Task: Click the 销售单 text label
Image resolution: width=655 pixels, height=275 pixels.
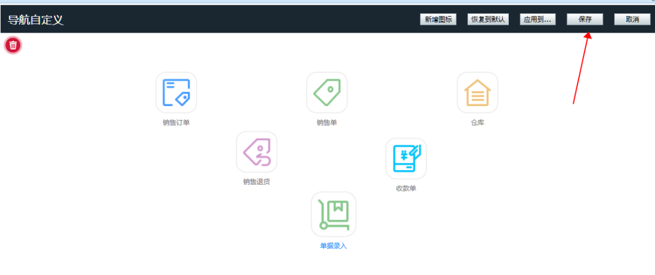Action: tap(327, 123)
